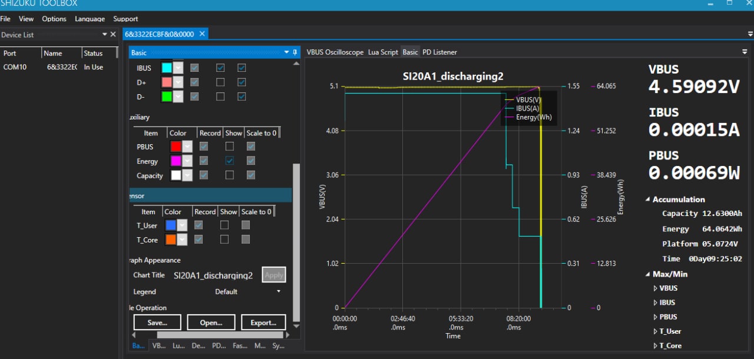Enable the Show checkbox for D-
754x359 pixels.
220,96
